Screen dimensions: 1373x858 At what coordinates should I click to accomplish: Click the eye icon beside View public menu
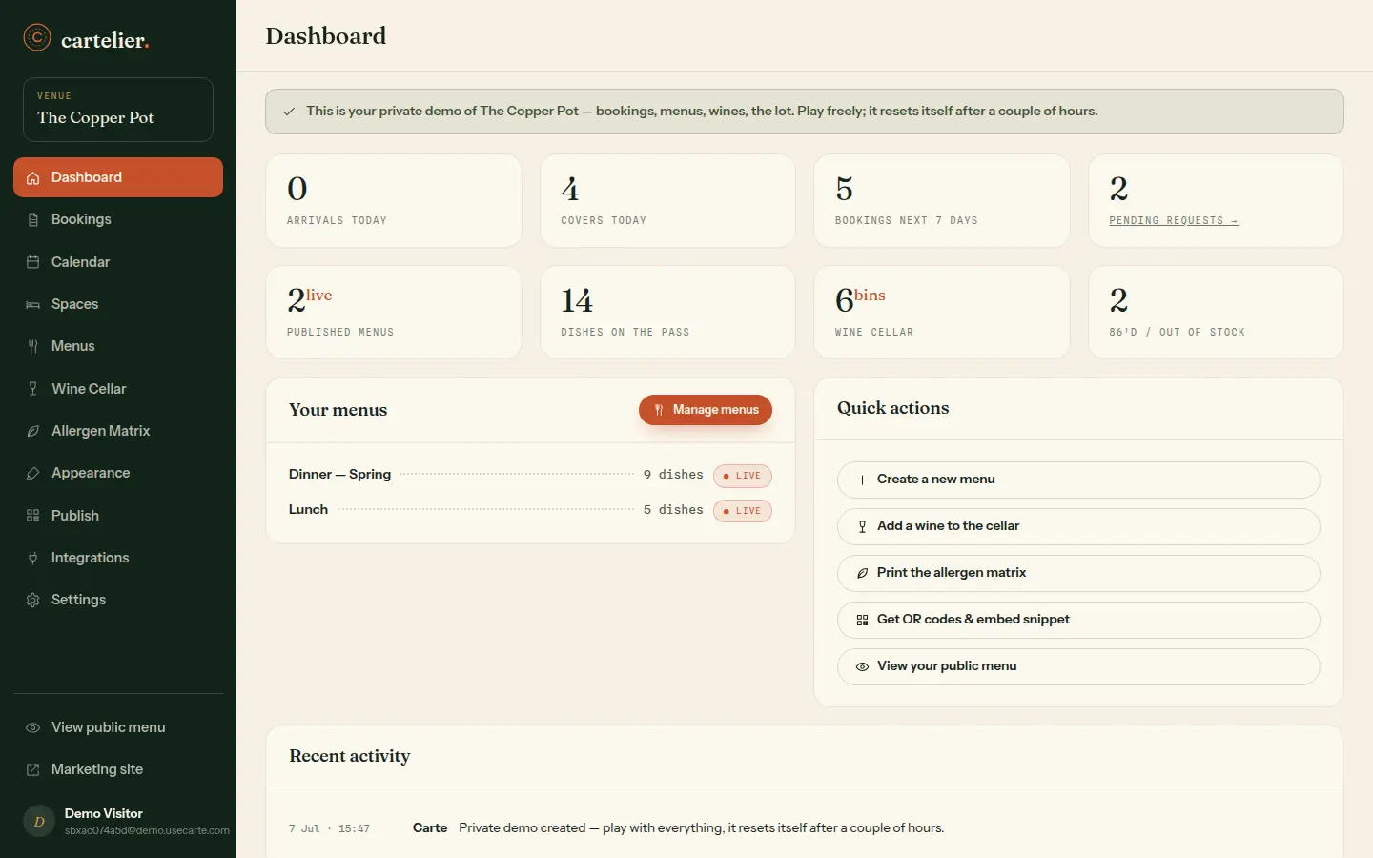coord(33,727)
